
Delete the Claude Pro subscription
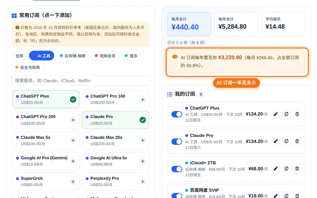297,141
